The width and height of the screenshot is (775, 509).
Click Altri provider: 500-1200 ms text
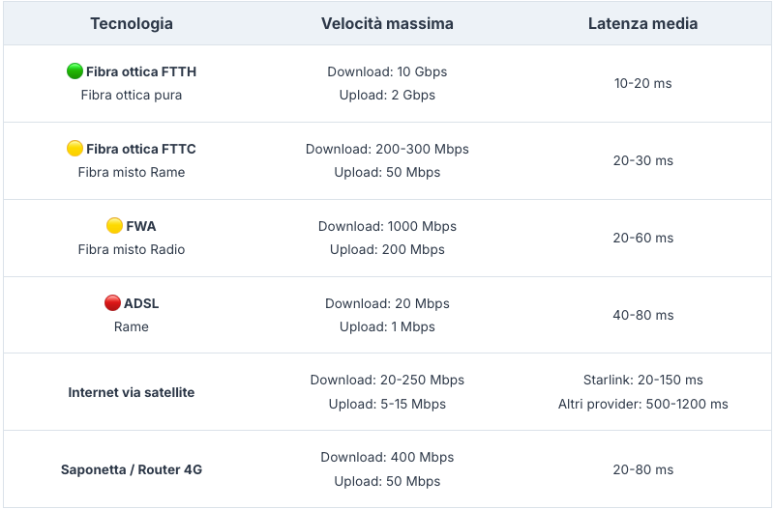[642, 404]
